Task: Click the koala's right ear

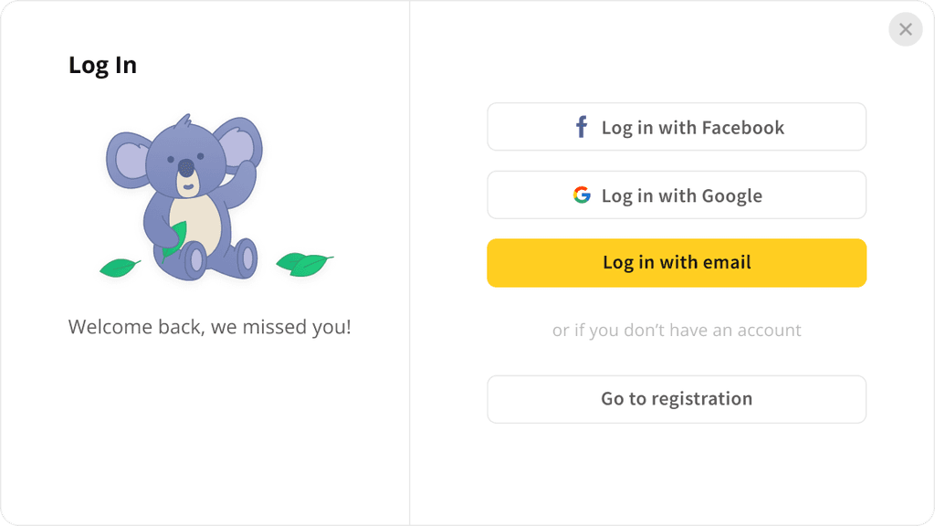Action: coord(238,142)
